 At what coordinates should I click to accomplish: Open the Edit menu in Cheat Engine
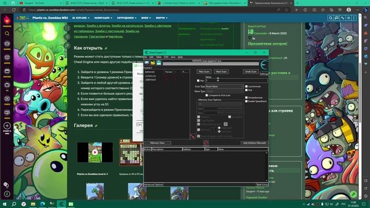tap(151, 57)
